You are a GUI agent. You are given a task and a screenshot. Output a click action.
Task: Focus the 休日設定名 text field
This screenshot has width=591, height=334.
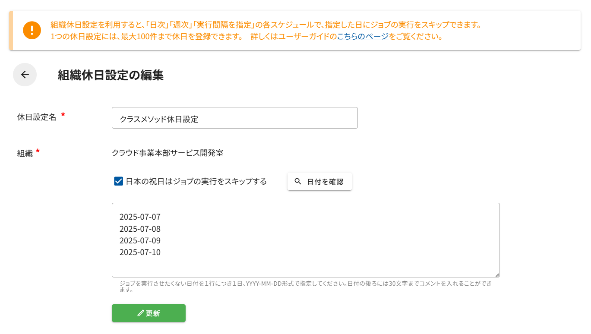(234, 118)
